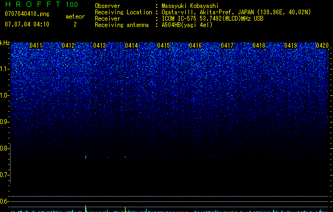Click the 1.0 kHz axis label

(x=5, y=95)
